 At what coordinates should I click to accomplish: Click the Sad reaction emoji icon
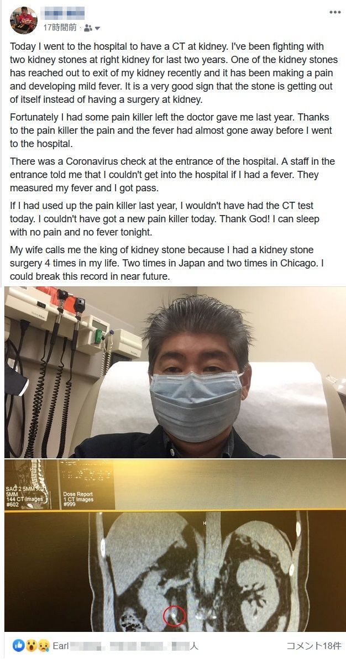click(43, 645)
